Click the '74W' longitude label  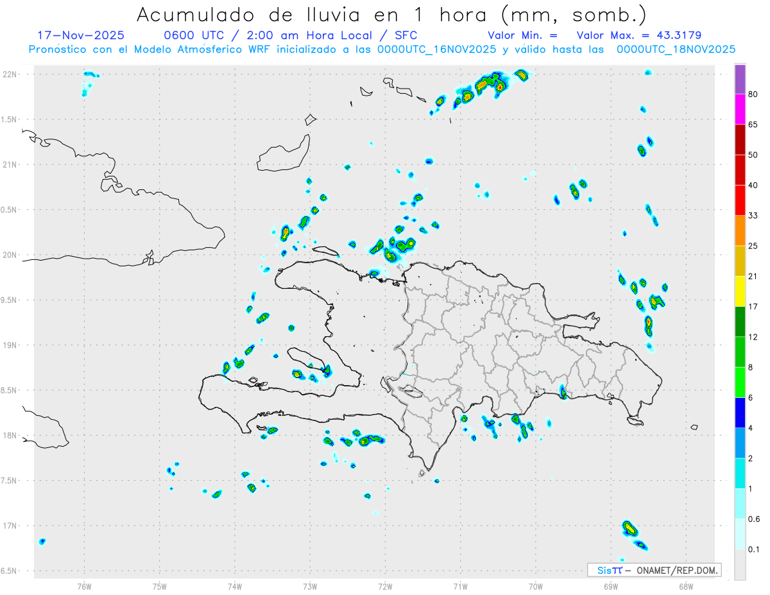tap(235, 586)
